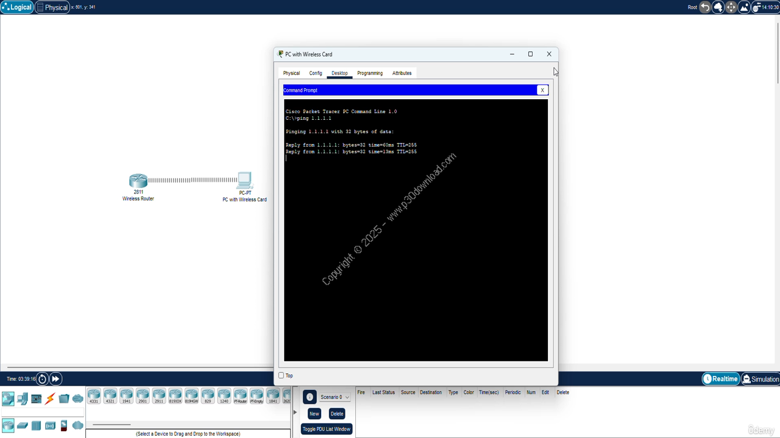Click the New scenario button
Viewport: 780px width, 438px height.
[x=314, y=414]
